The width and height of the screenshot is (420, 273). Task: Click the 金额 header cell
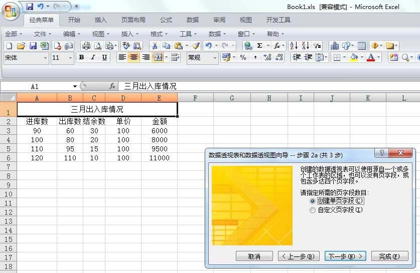(160, 121)
